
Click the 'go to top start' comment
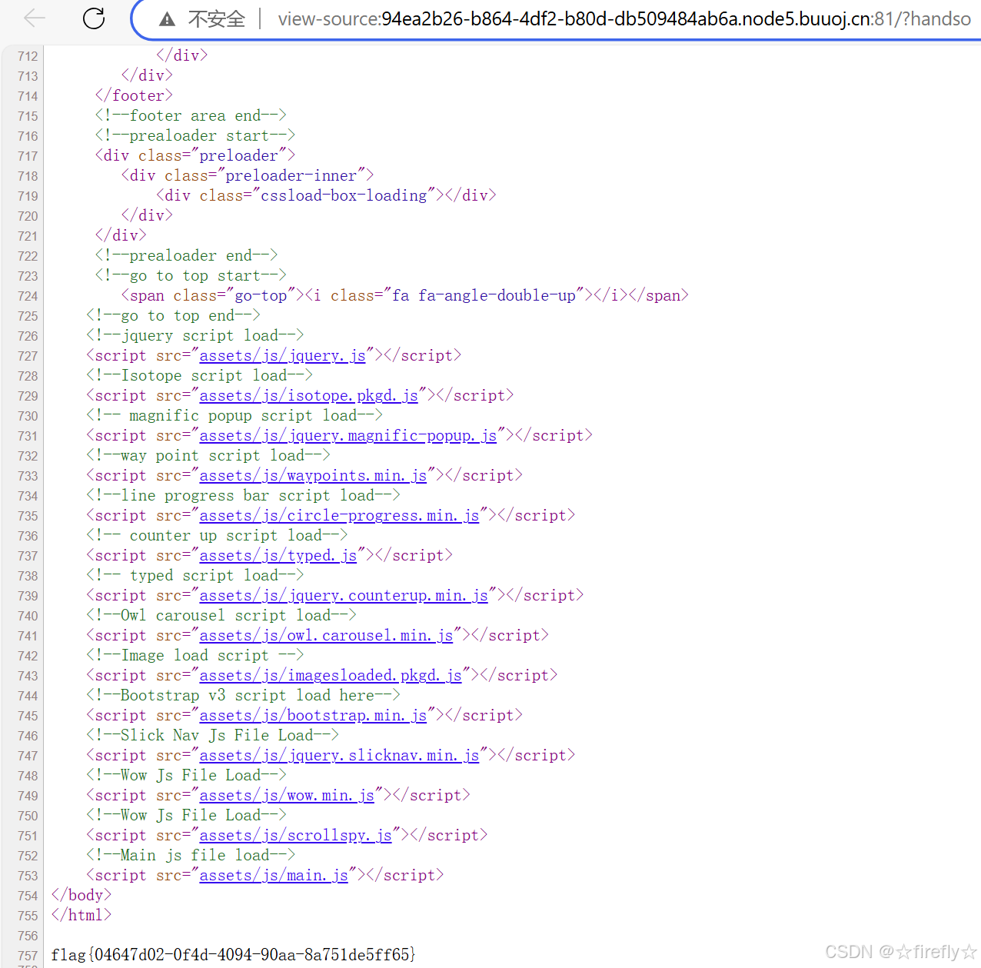click(x=191, y=275)
